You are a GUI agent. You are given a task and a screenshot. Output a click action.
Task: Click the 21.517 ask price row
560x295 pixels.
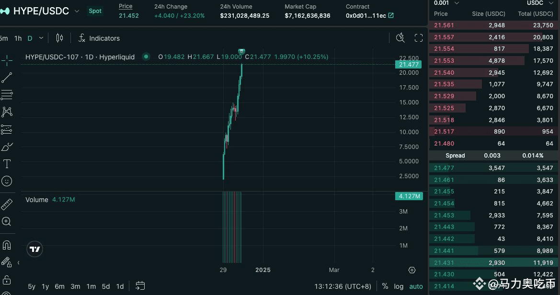(494, 131)
